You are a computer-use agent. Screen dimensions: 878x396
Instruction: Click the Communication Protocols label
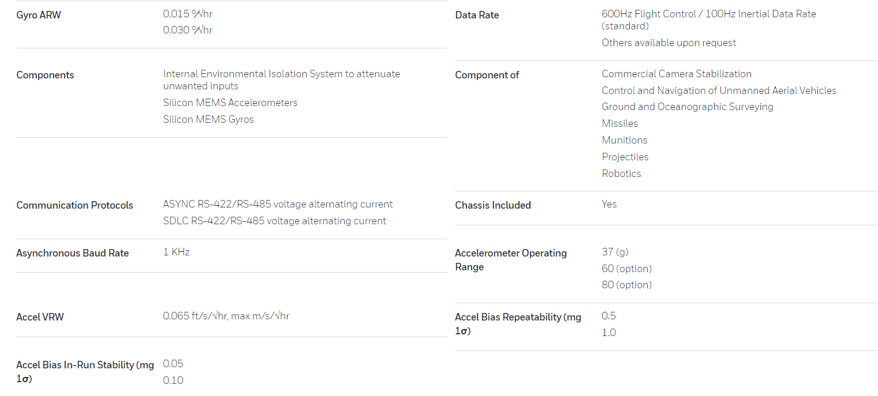74,205
